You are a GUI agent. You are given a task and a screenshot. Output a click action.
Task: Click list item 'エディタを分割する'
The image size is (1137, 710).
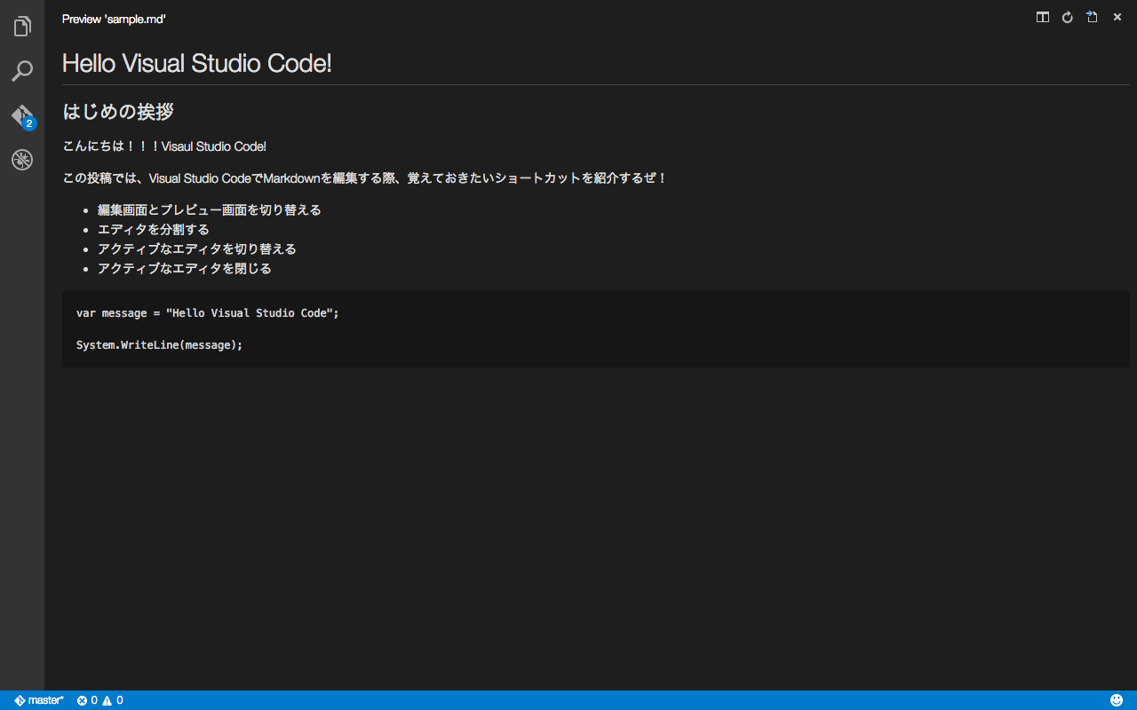tap(154, 230)
